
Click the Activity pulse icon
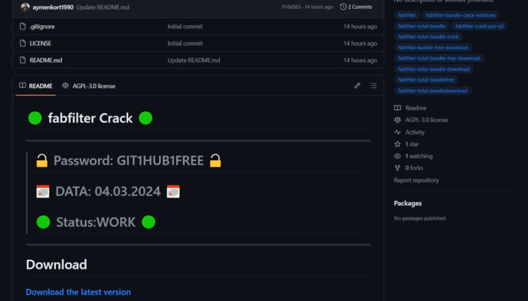[x=398, y=132]
